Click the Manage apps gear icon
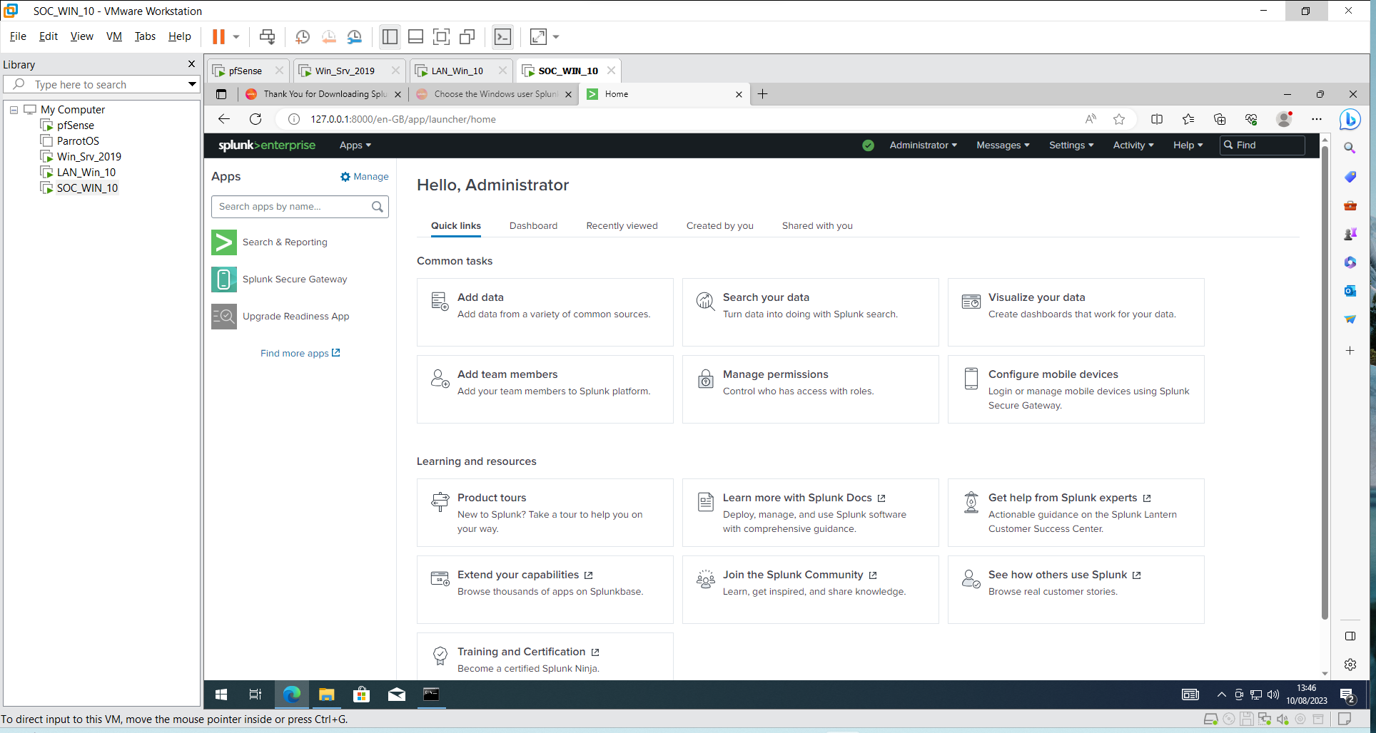This screenshot has height=733, width=1376. (345, 177)
